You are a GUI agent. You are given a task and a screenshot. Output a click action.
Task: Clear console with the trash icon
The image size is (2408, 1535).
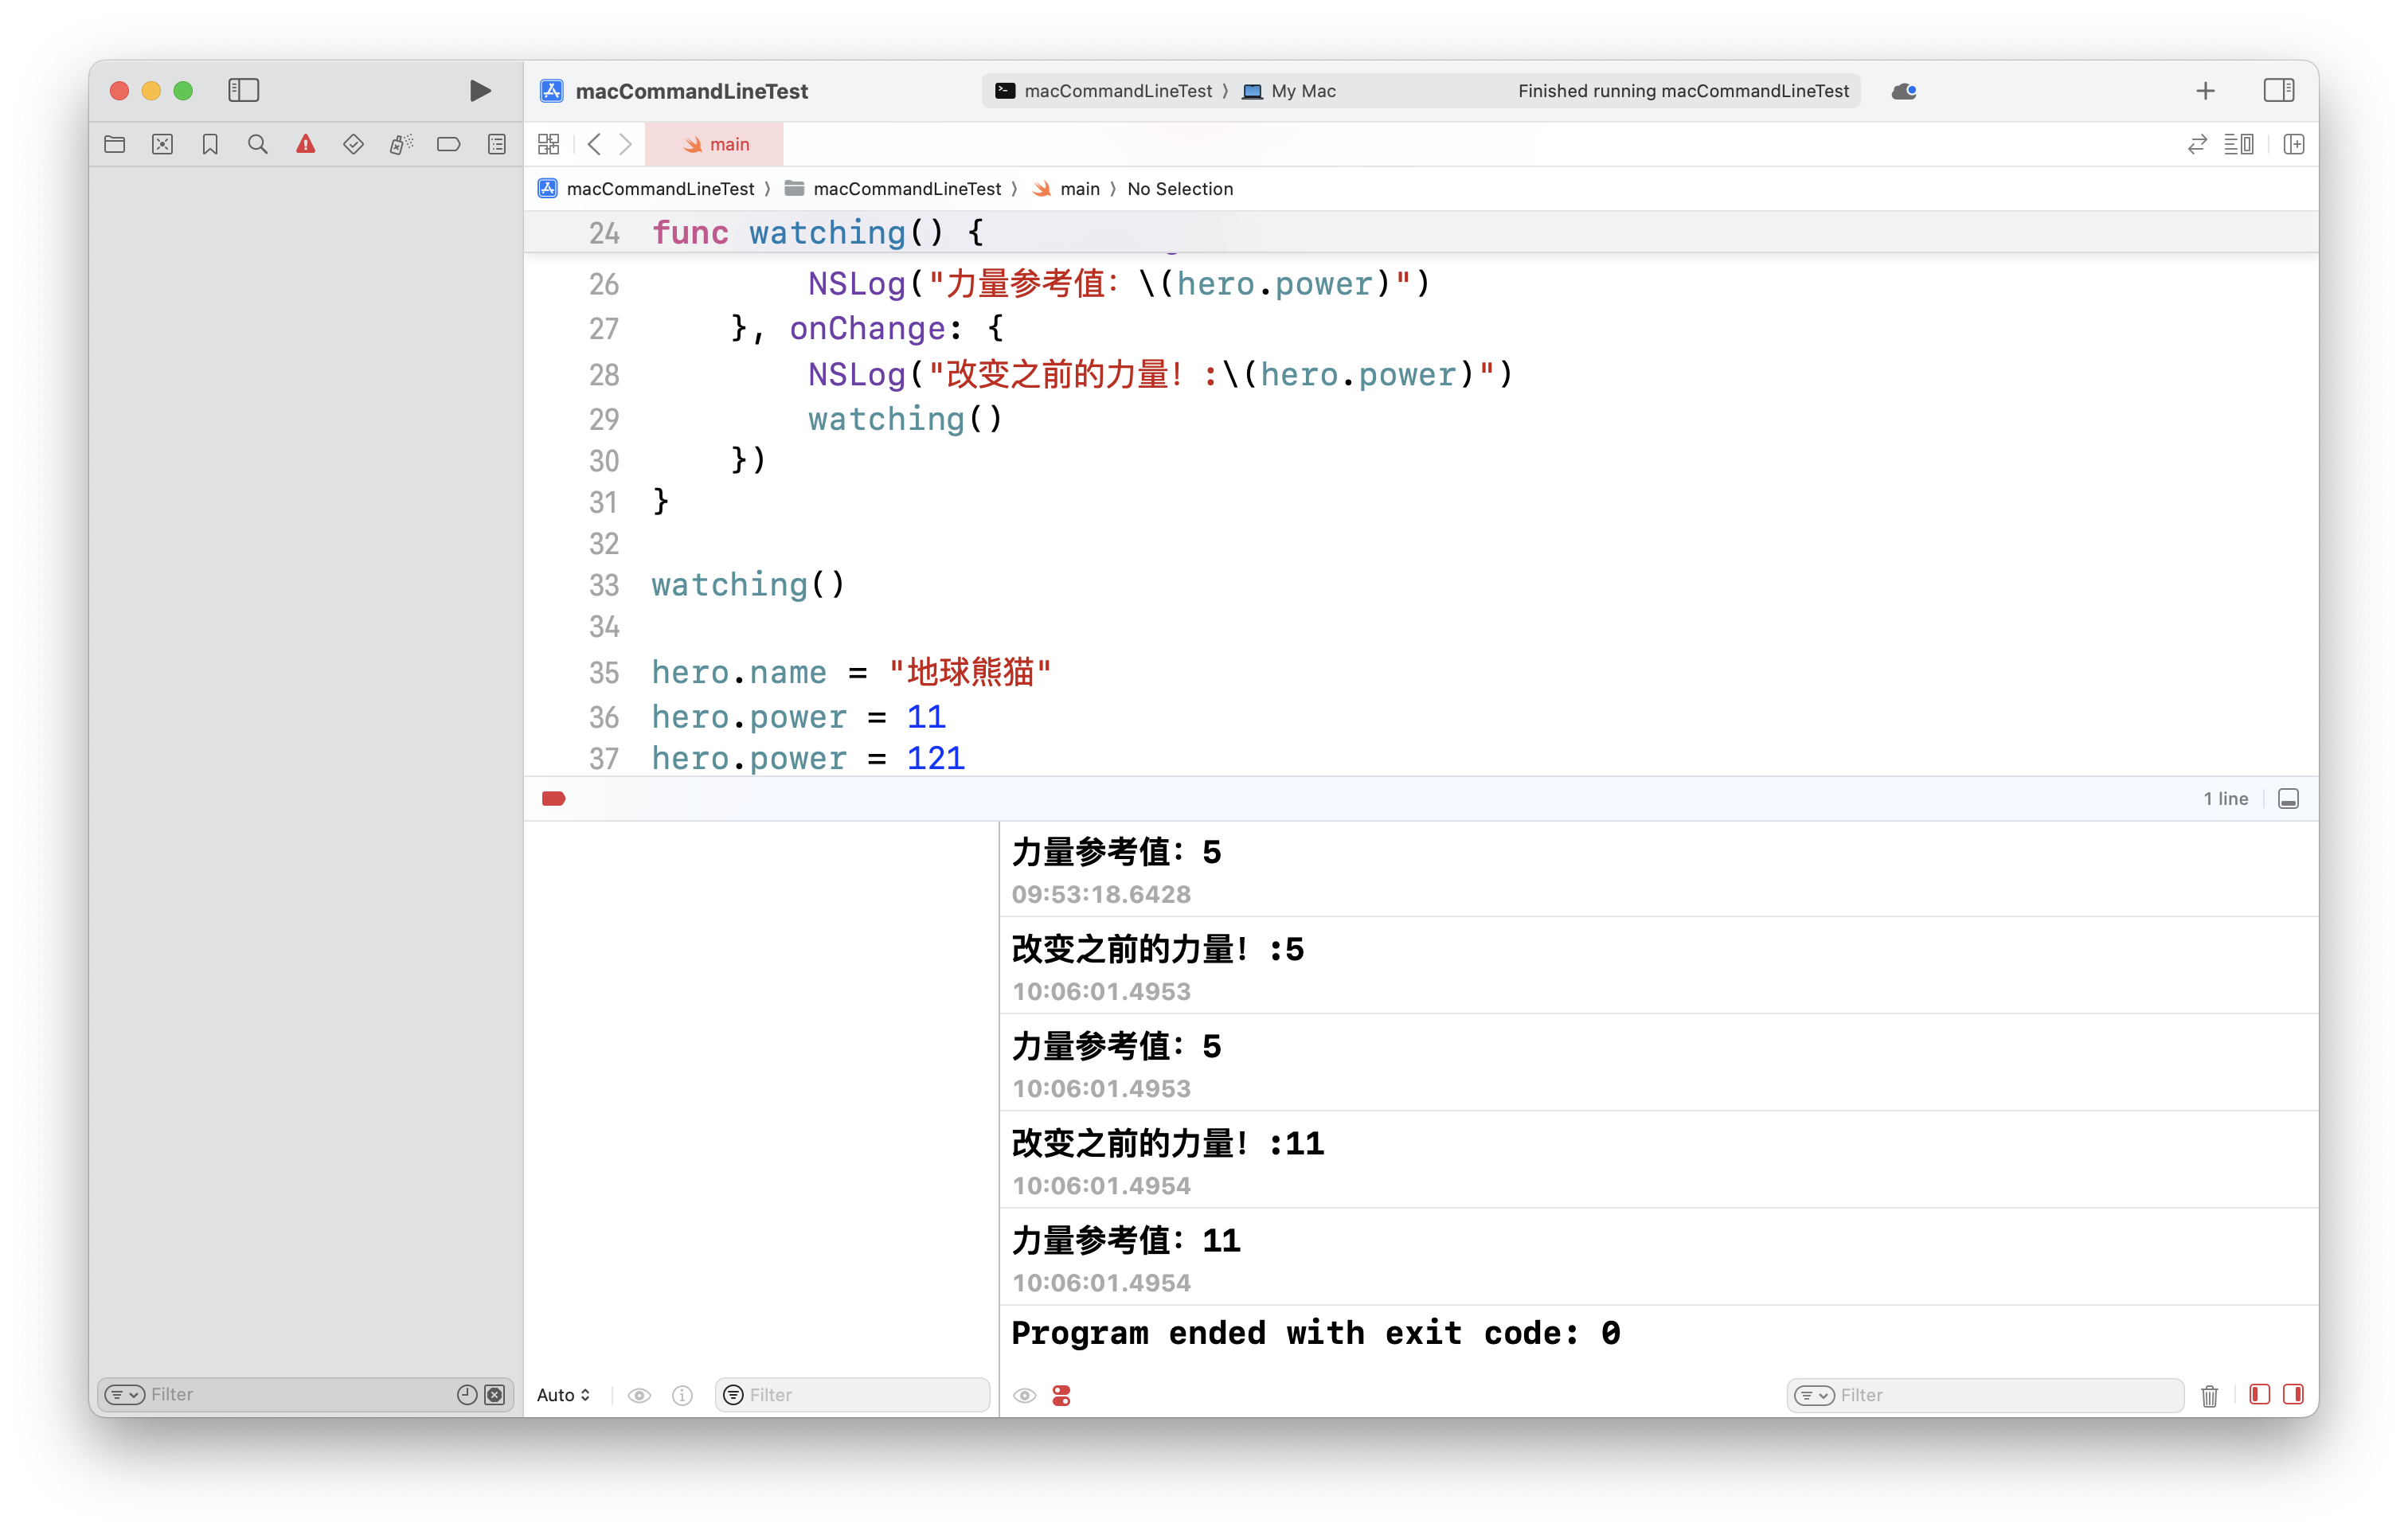tap(2209, 1395)
